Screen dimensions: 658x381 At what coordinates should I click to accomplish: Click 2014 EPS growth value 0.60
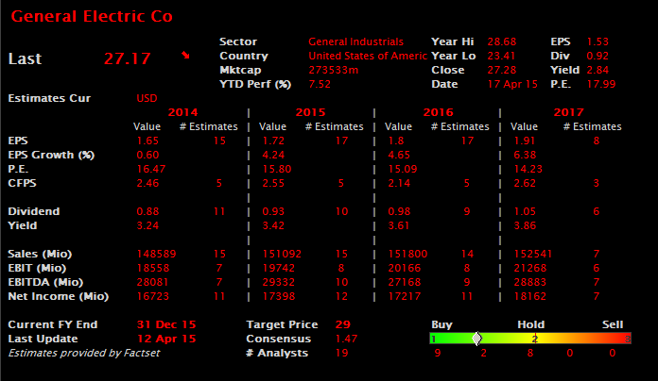pos(147,155)
